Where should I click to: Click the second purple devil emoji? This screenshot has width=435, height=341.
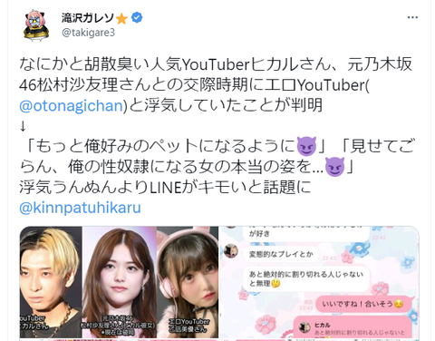(334, 167)
